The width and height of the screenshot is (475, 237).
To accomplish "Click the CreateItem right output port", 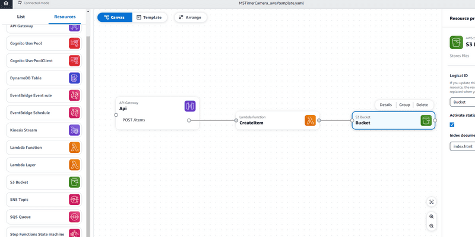I will [x=319, y=120].
